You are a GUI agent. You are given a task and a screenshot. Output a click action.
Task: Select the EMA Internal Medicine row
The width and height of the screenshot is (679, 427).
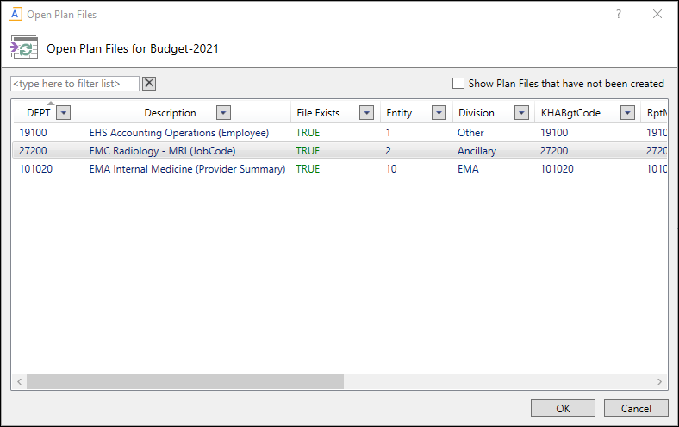187,169
